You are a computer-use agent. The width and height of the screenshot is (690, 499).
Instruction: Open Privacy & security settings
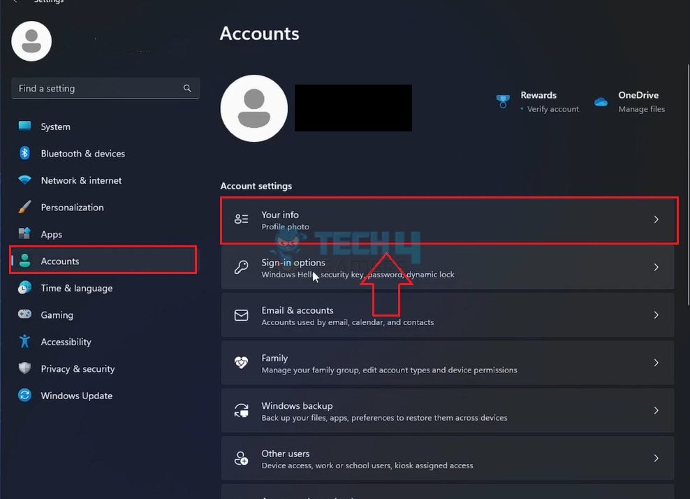point(24,368)
